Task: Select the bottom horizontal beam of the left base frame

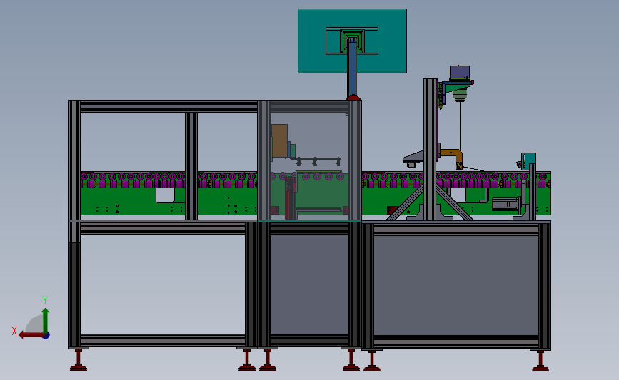Action: click(163, 341)
